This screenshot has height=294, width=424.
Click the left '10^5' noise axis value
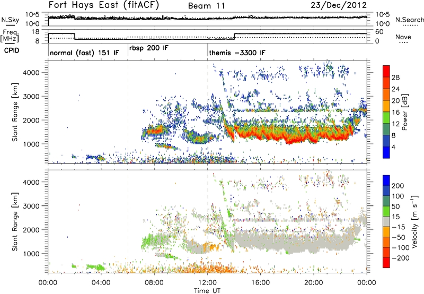click(32, 15)
